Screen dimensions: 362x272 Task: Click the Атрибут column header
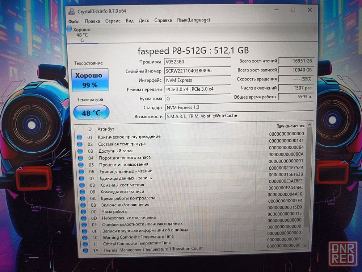click(106, 129)
